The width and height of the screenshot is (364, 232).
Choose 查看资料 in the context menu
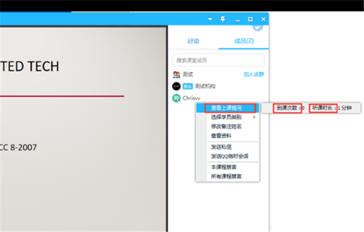221,136
